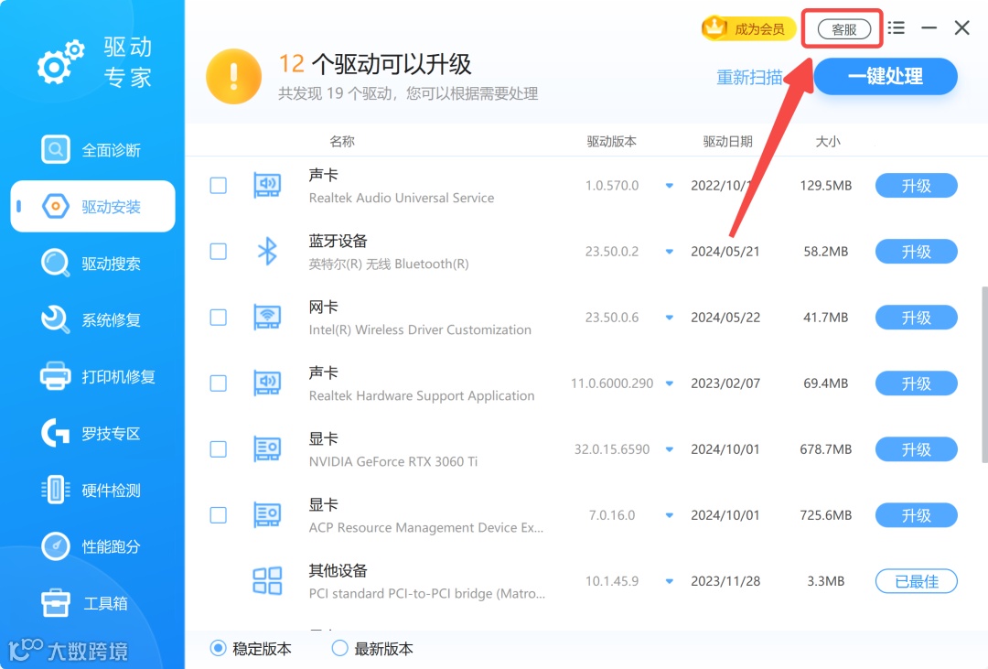Go to 打印机修复 in sidebar
Image resolution: width=988 pixels, height=669 pixels.
click(x=92, y=376)
